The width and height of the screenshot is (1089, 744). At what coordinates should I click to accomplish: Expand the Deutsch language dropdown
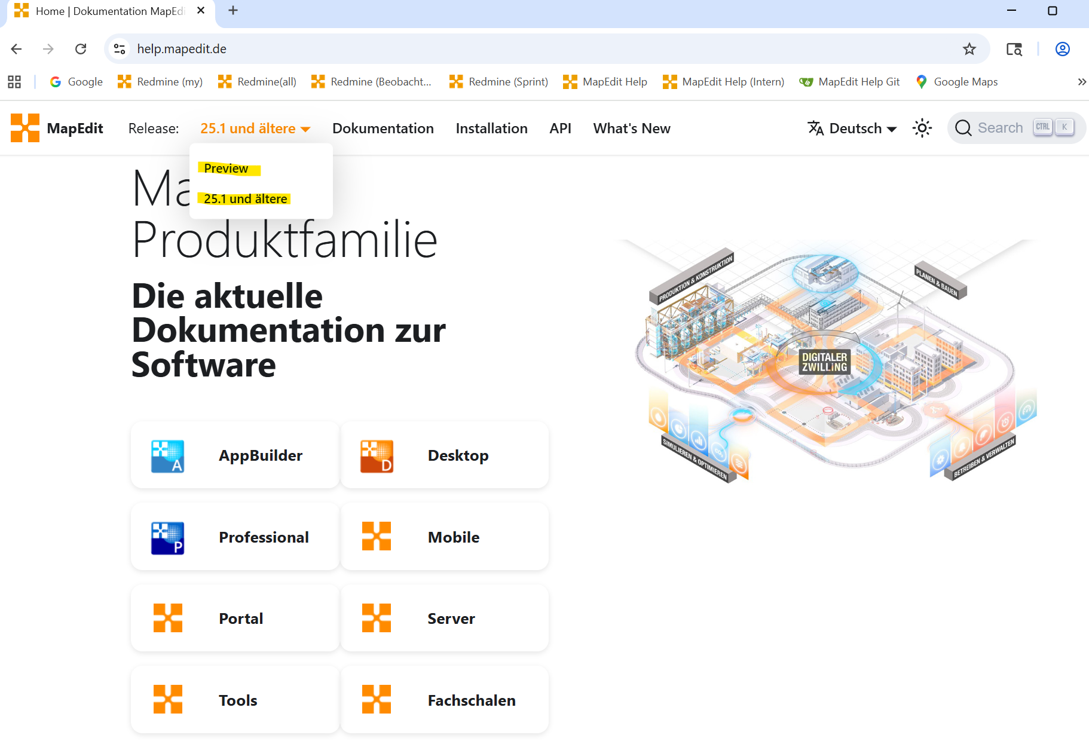point(852,128)
